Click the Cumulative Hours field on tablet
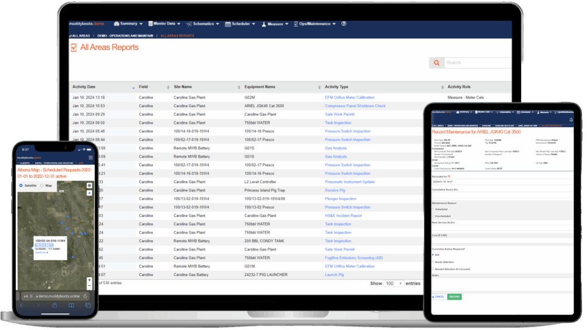 pos(502,195)
